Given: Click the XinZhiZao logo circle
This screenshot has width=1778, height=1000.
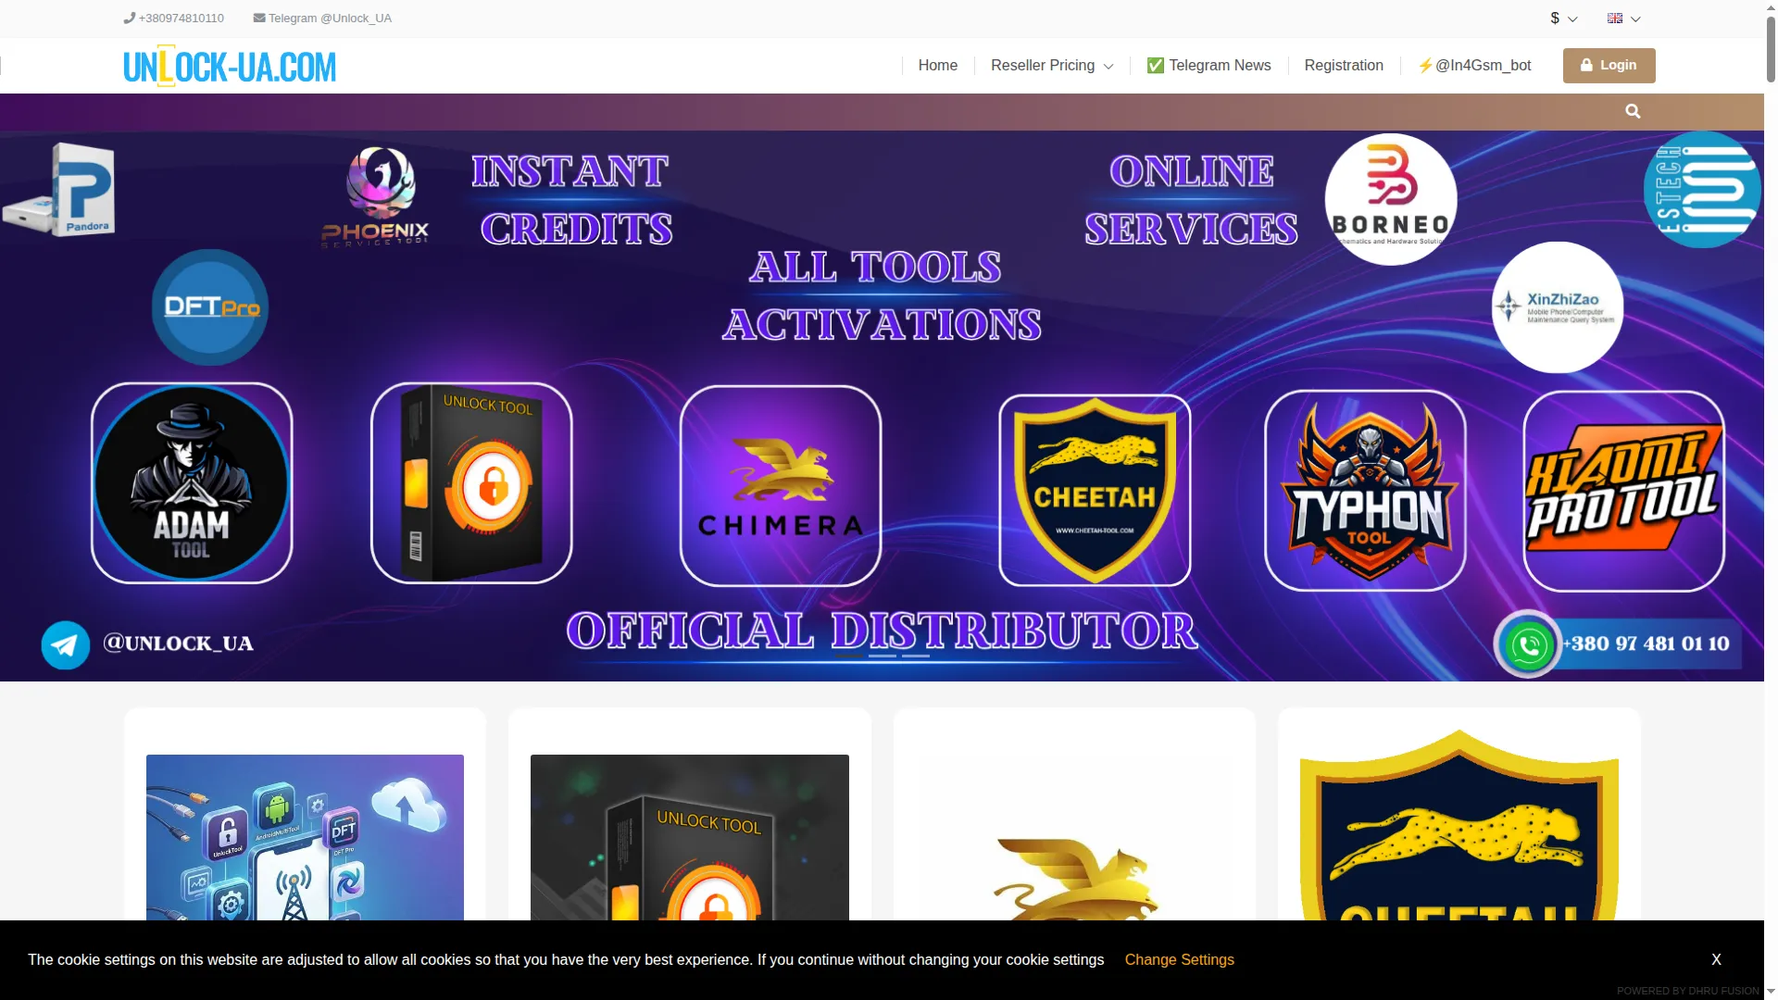Looking at the screenshot, I should 1558,307.
